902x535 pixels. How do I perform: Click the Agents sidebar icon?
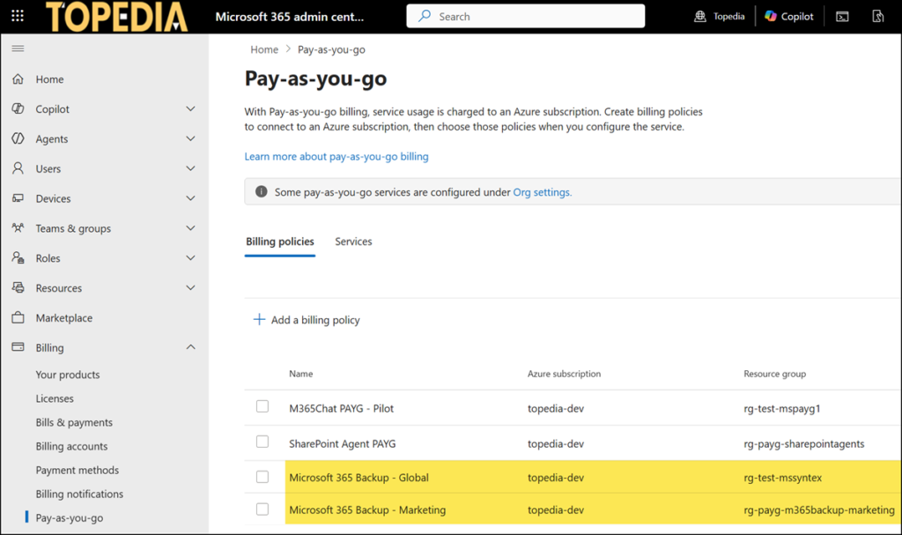tap(18, 138)
